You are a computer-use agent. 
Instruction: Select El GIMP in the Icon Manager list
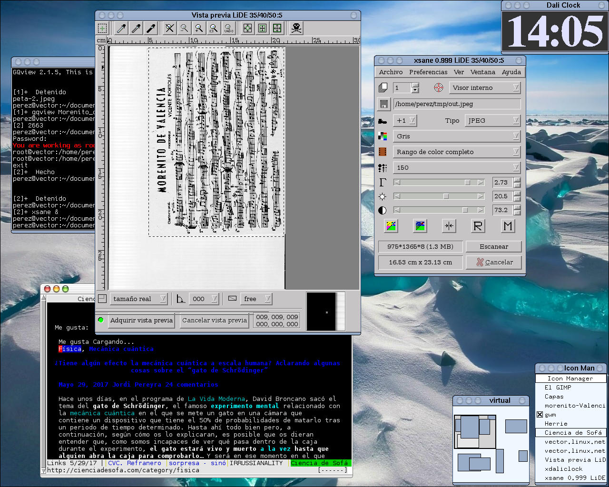tap(558, 388)
